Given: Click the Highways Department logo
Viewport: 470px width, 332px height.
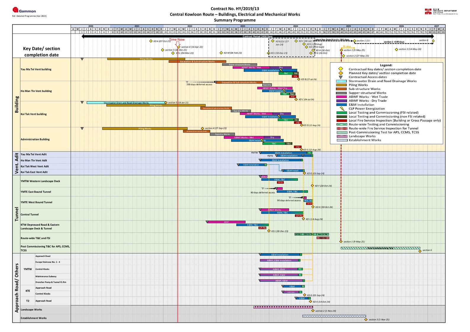Looking at the screenshot, I should tap(441, 12).
